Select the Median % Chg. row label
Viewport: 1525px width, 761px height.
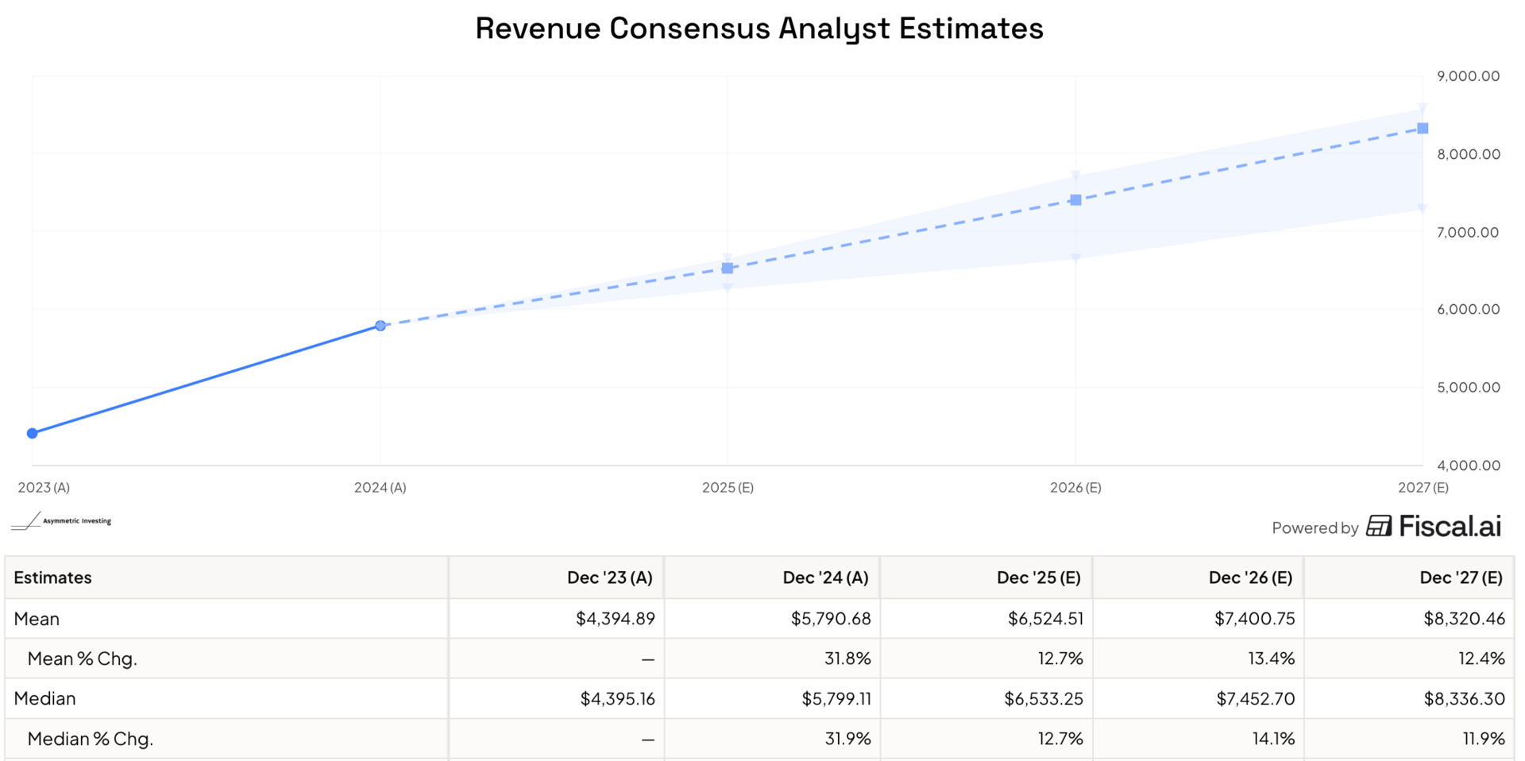click(90, 739)
